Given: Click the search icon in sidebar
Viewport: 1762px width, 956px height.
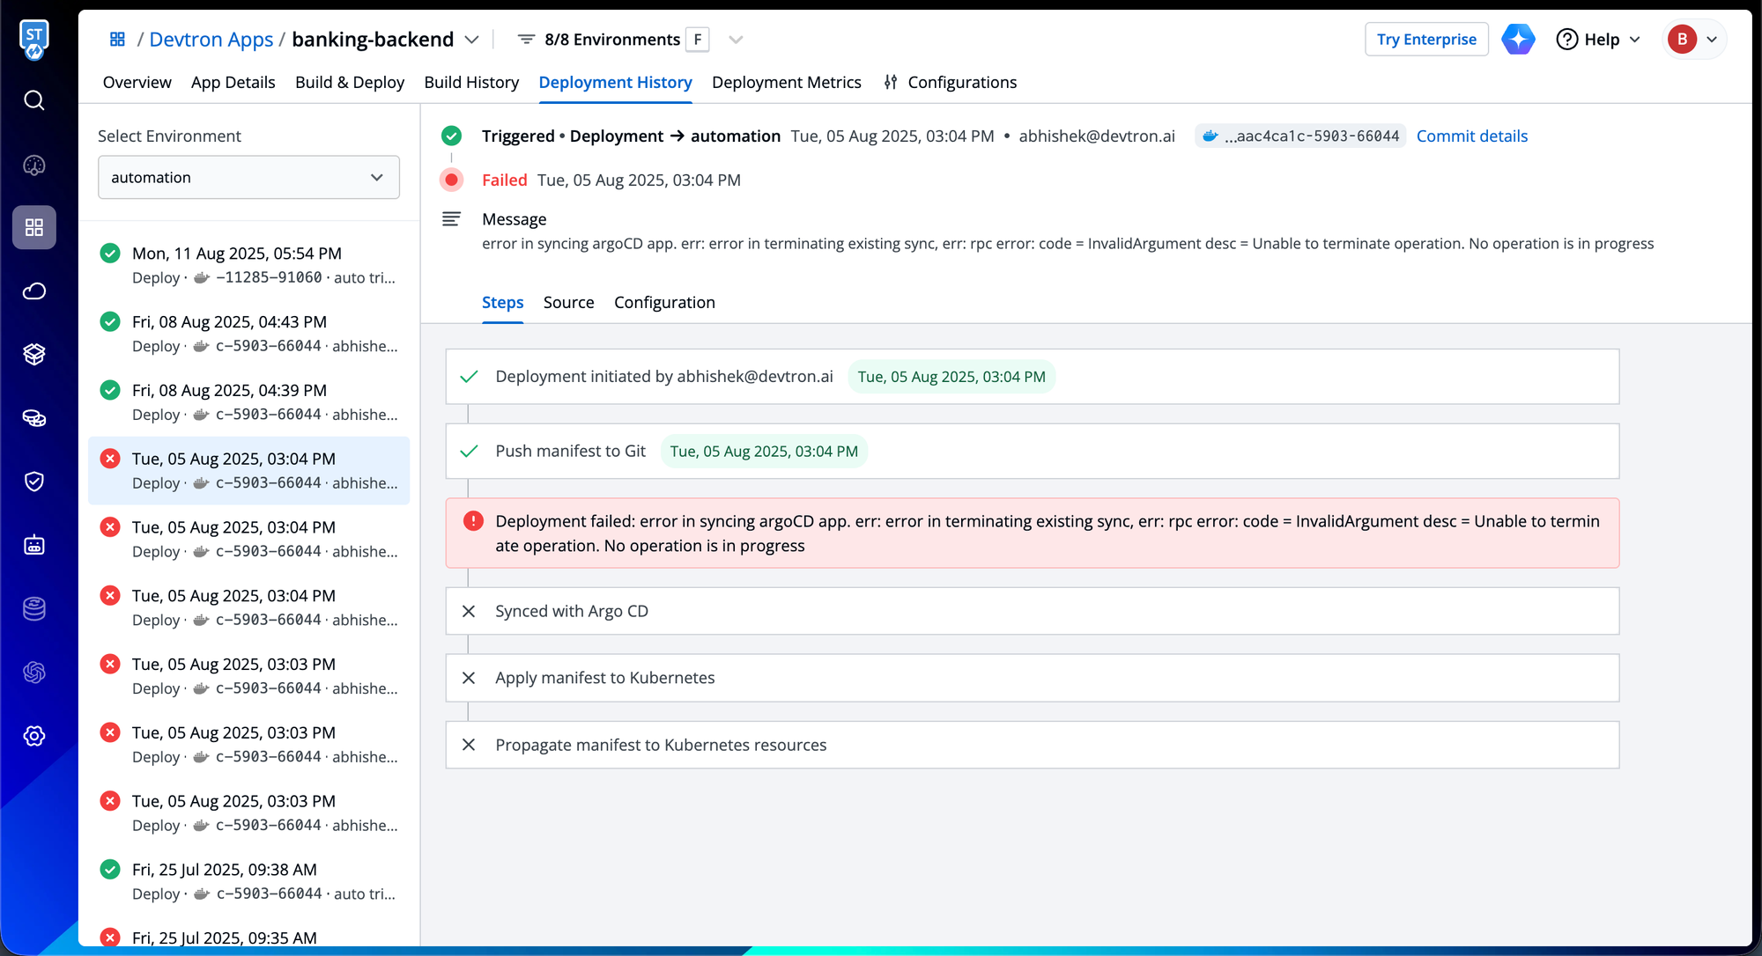Looking at the screenshot, I should click(34, 100).
